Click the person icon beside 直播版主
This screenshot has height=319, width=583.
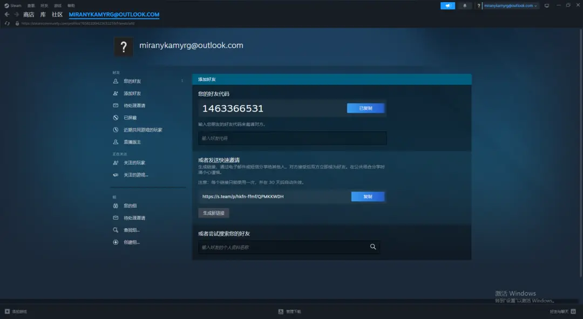coord(116,142)
